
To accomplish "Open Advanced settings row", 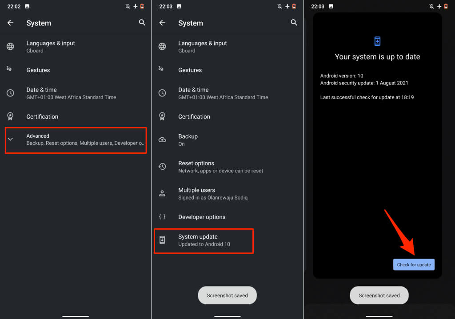I will [76, 140].
